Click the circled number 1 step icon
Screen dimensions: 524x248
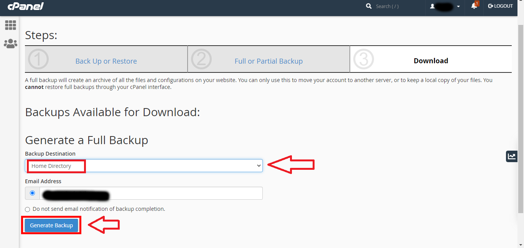coord(38,59)
